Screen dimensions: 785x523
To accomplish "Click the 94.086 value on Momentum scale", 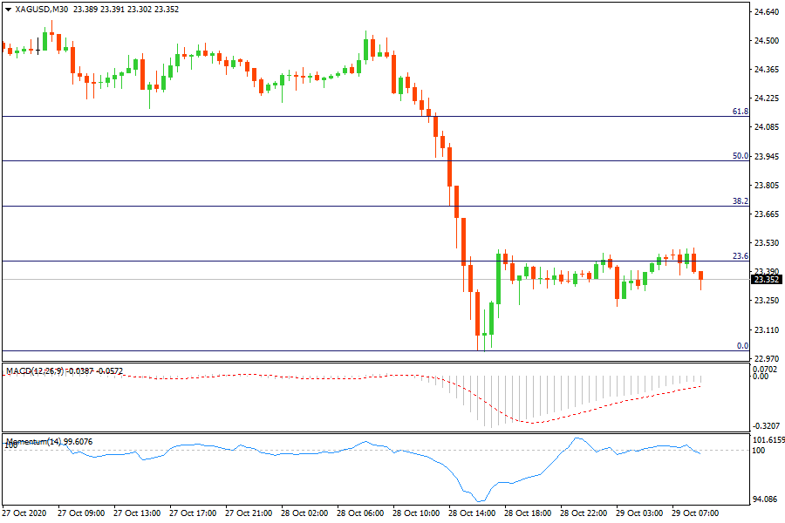I will [x=766, y=499].
